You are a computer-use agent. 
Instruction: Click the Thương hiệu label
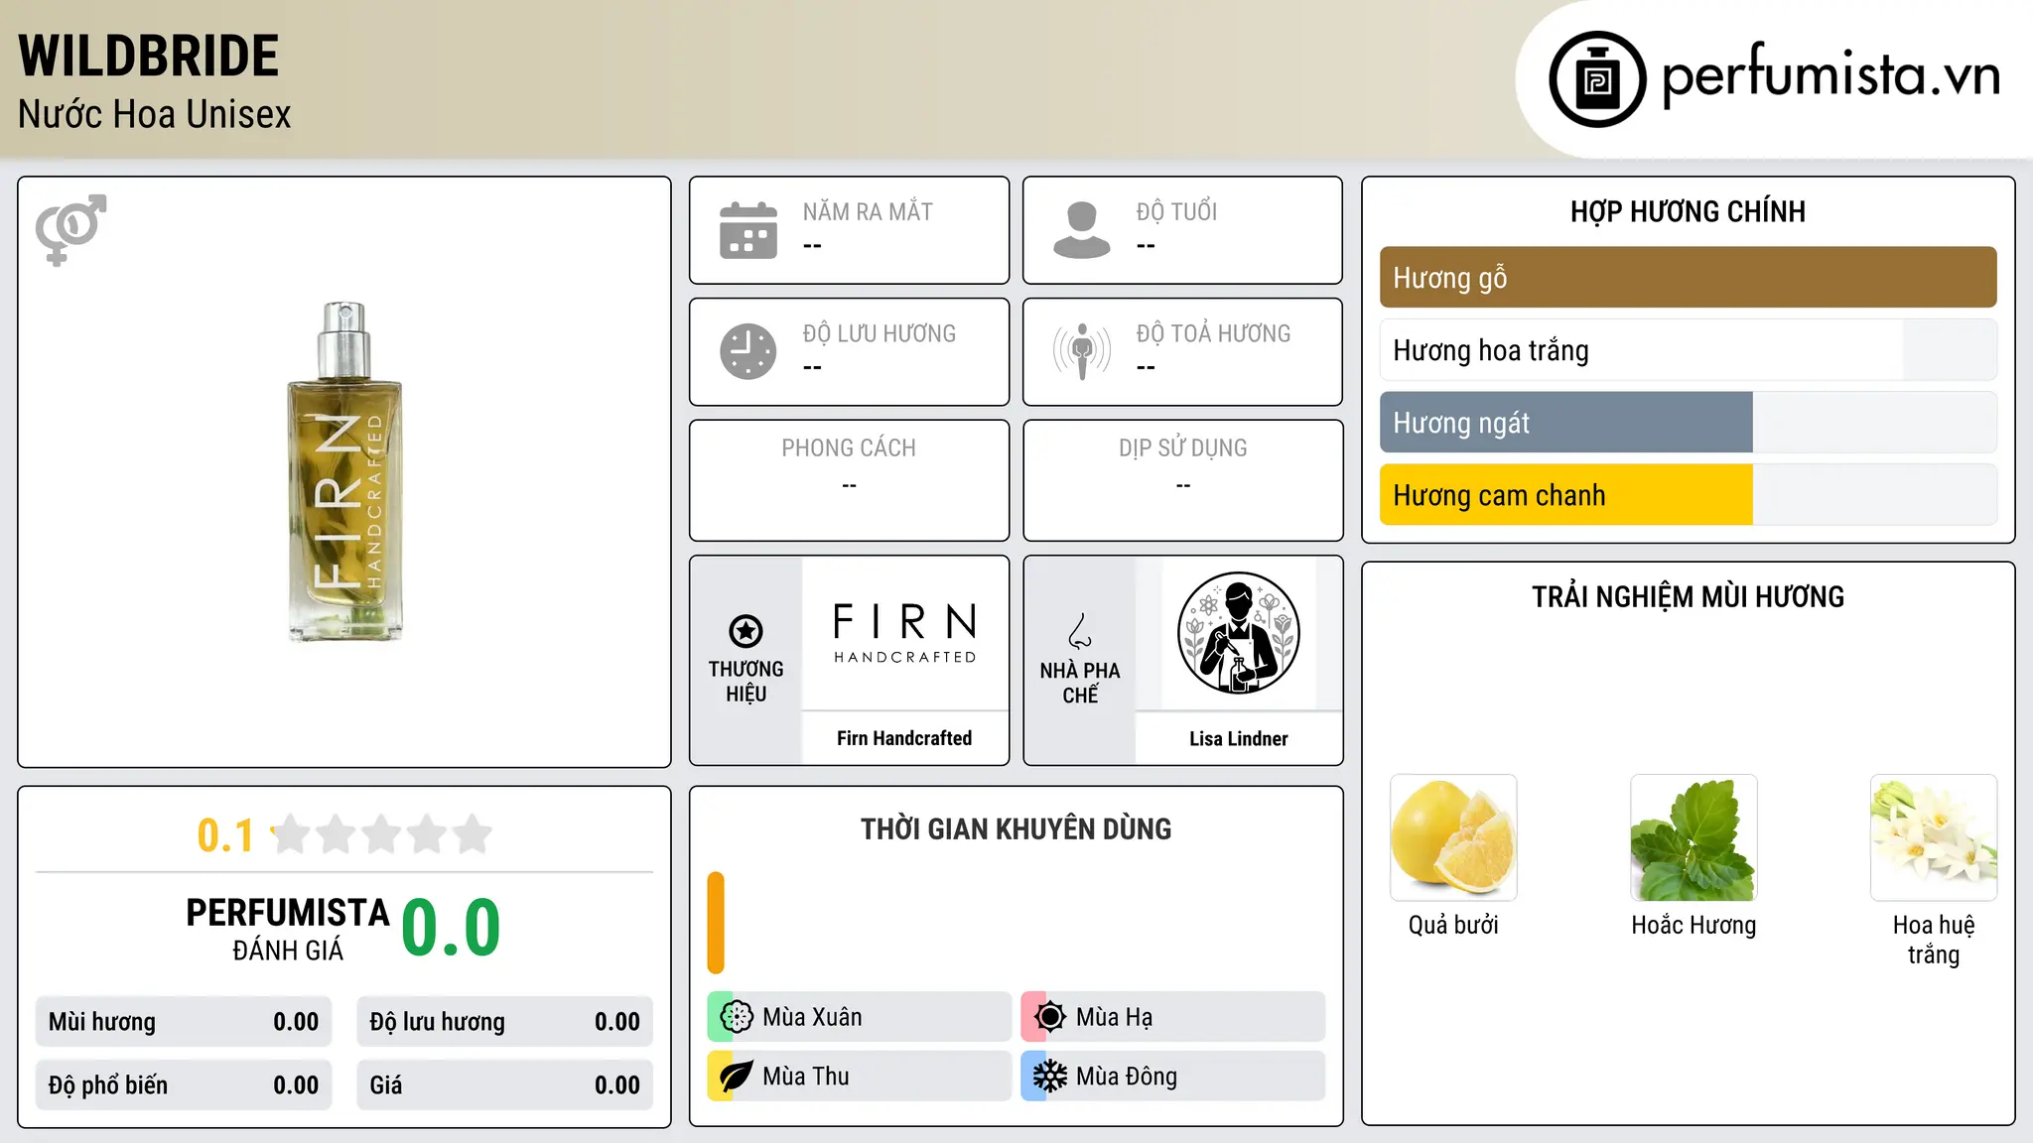pyautogui.click(x=745, y=681)
